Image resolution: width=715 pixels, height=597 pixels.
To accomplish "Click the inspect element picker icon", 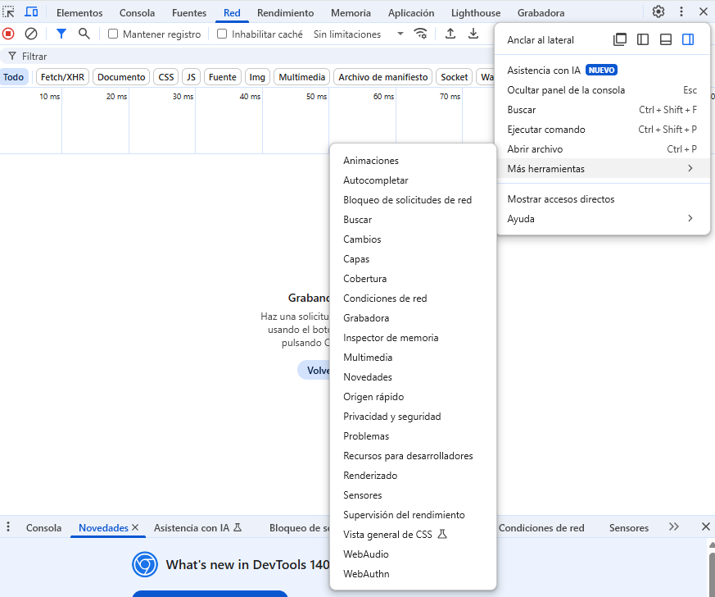I will 9,12.
